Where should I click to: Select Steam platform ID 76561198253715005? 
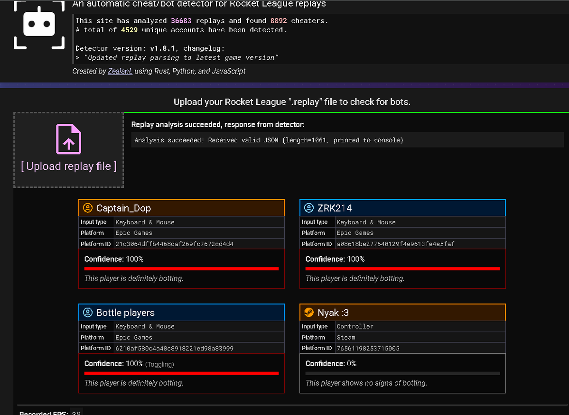368,348
